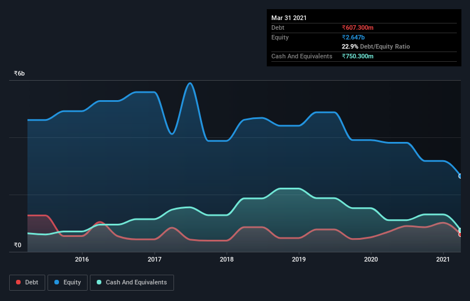Click the 2019 x-axis label

pyautogui.click(x=299, y=259)
